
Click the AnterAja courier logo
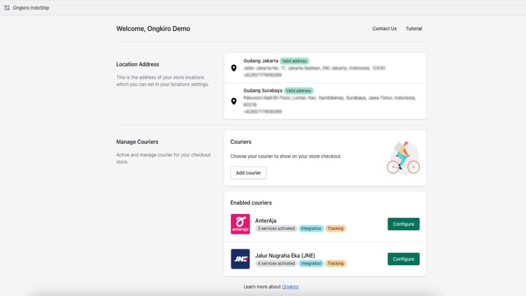click(240, 224)
